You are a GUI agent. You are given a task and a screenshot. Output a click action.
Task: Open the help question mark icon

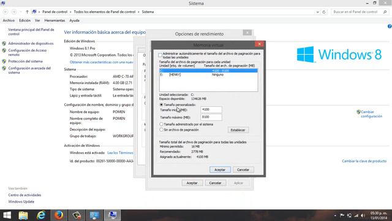coord(390,26)
